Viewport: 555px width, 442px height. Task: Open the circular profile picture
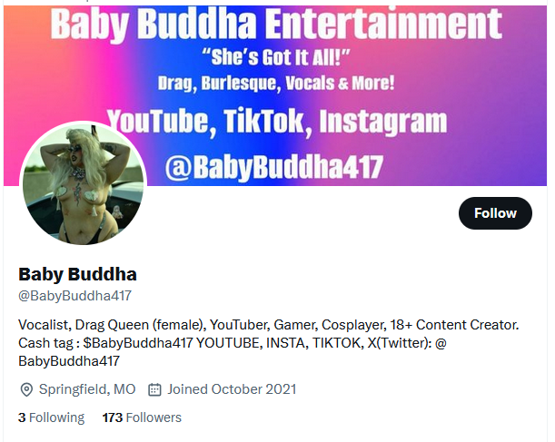[x=84, y=183]
